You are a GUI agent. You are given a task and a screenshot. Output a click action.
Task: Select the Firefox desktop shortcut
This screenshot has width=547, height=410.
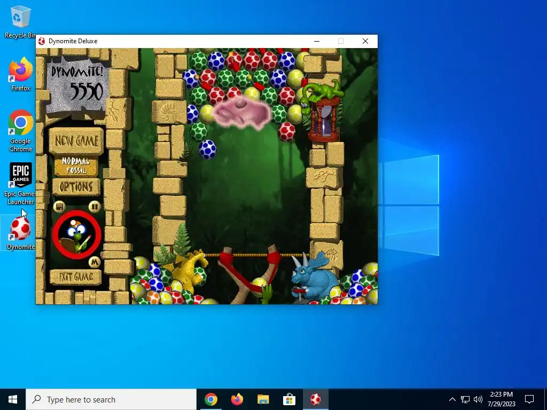[x=20, y=74]
